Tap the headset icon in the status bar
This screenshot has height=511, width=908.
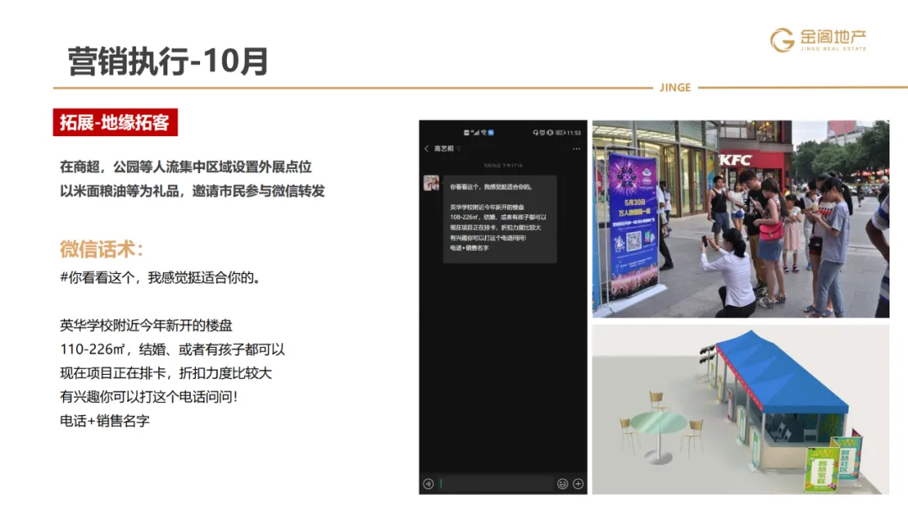pyautogui.click(x=536, y=132)
